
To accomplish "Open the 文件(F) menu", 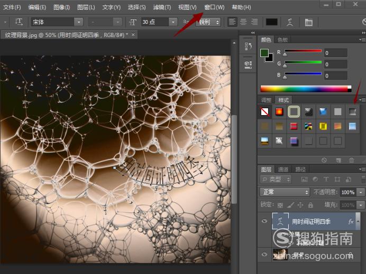I will (12, 7).
